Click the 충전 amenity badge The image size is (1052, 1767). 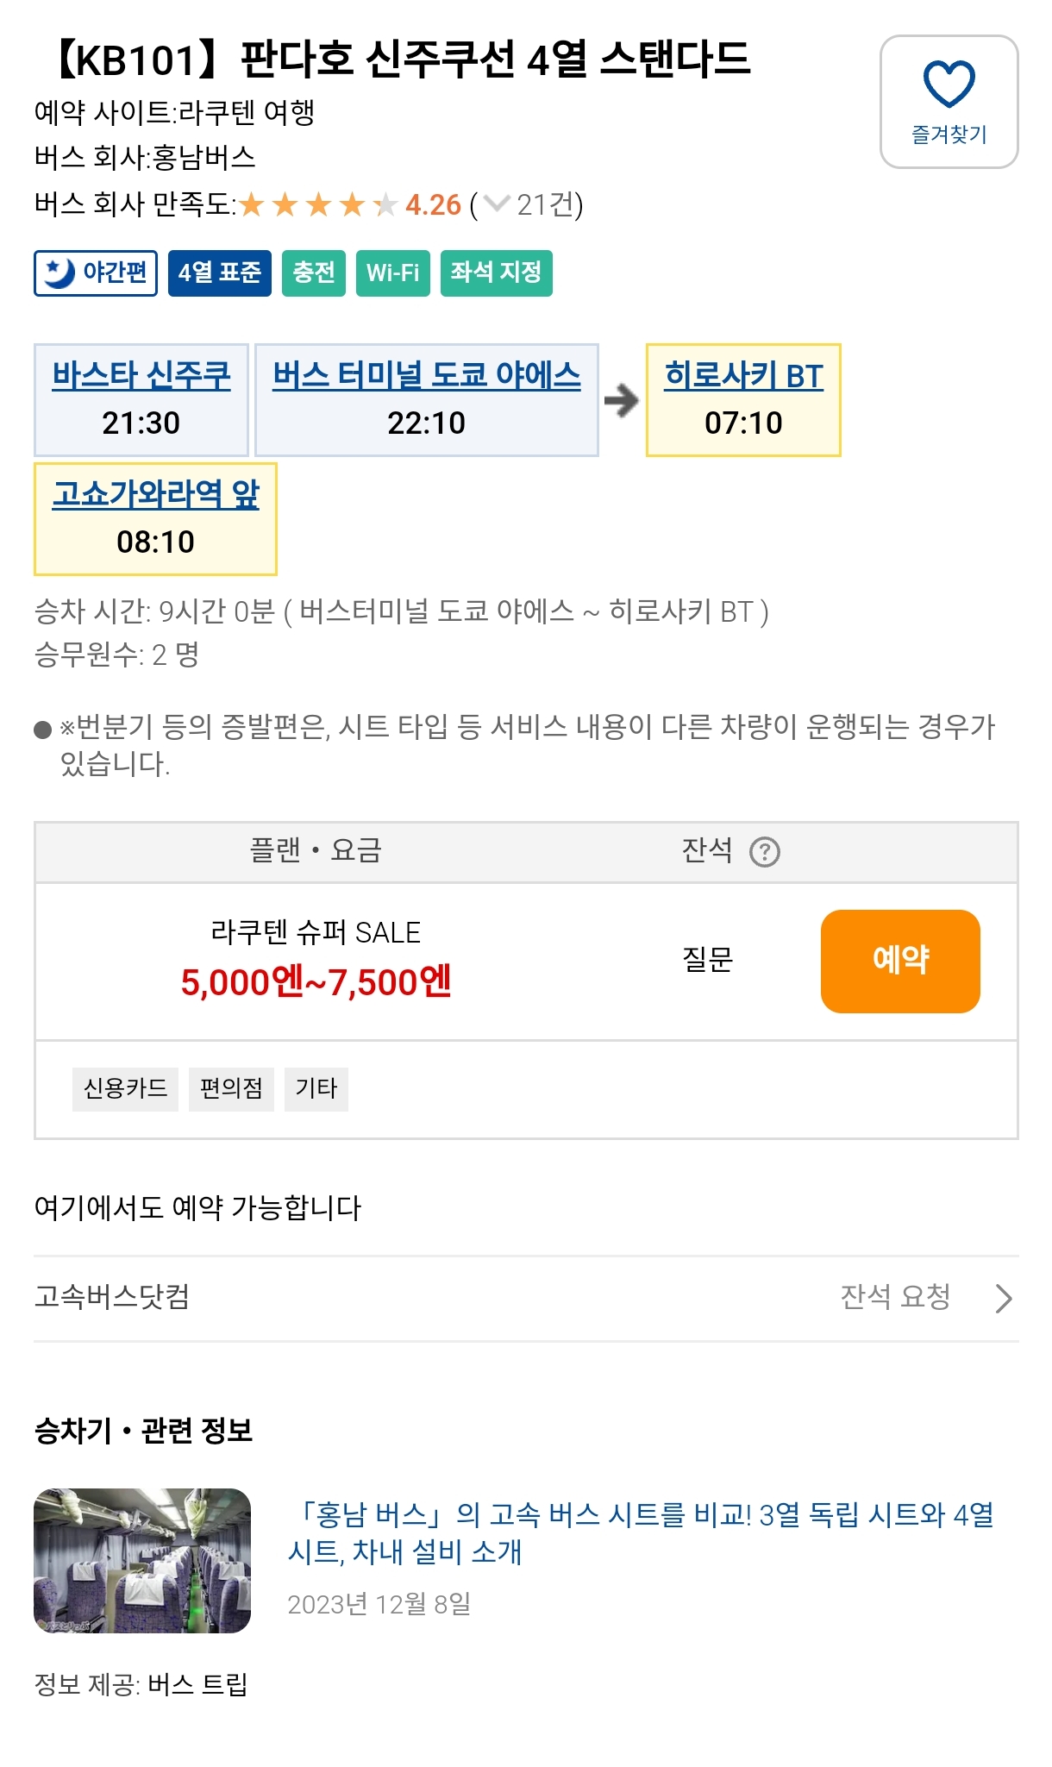point(314,273)
